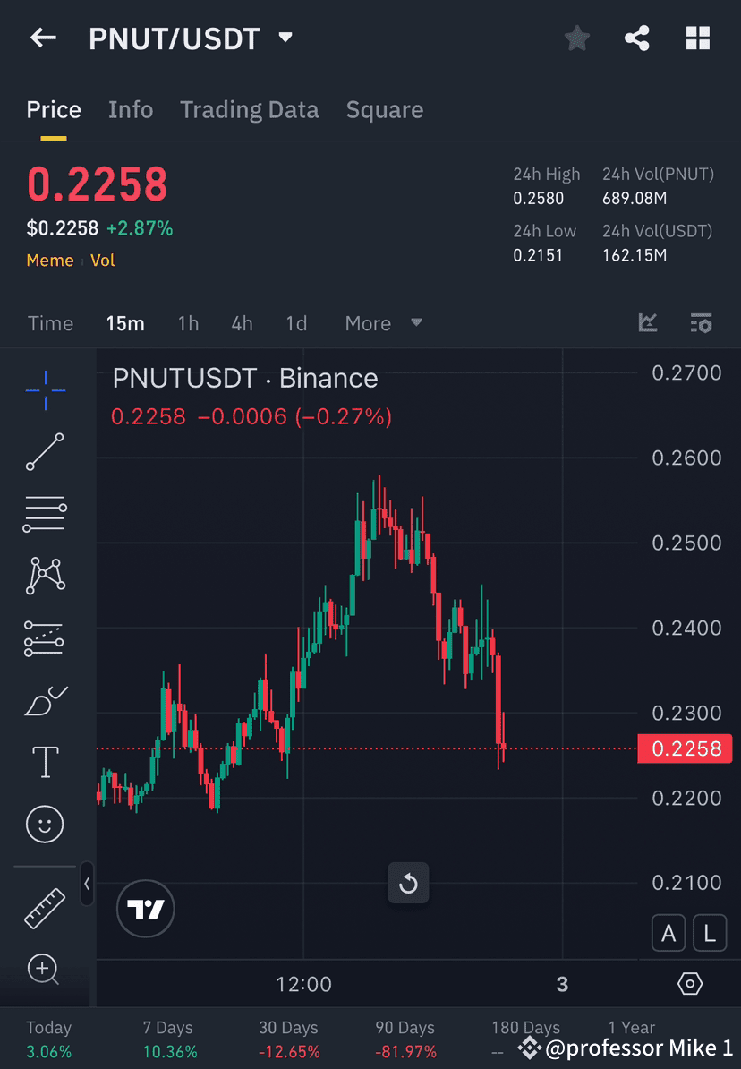Collapse the drawing toolbar with the chevron

click(x=87, y=885)
